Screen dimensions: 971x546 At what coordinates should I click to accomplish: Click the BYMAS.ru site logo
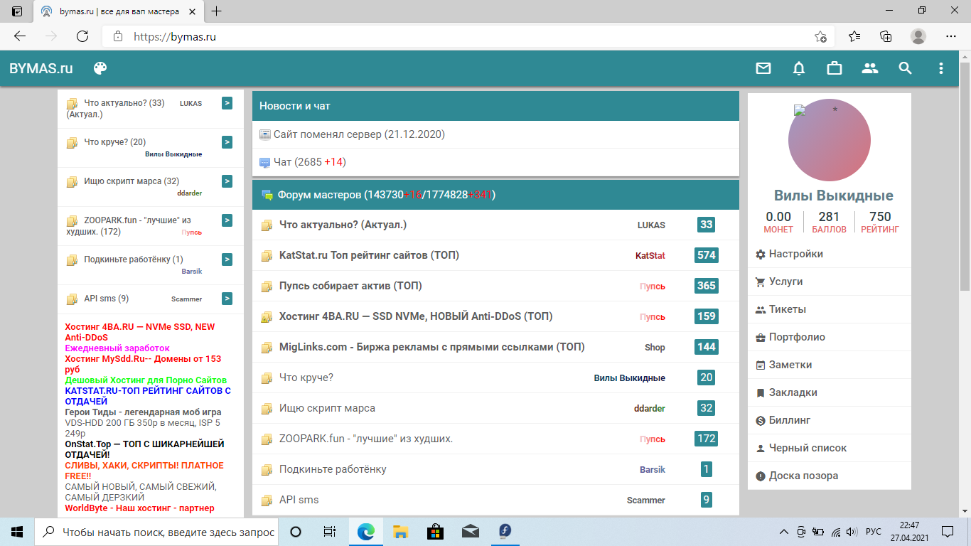(x=41, y=68)
